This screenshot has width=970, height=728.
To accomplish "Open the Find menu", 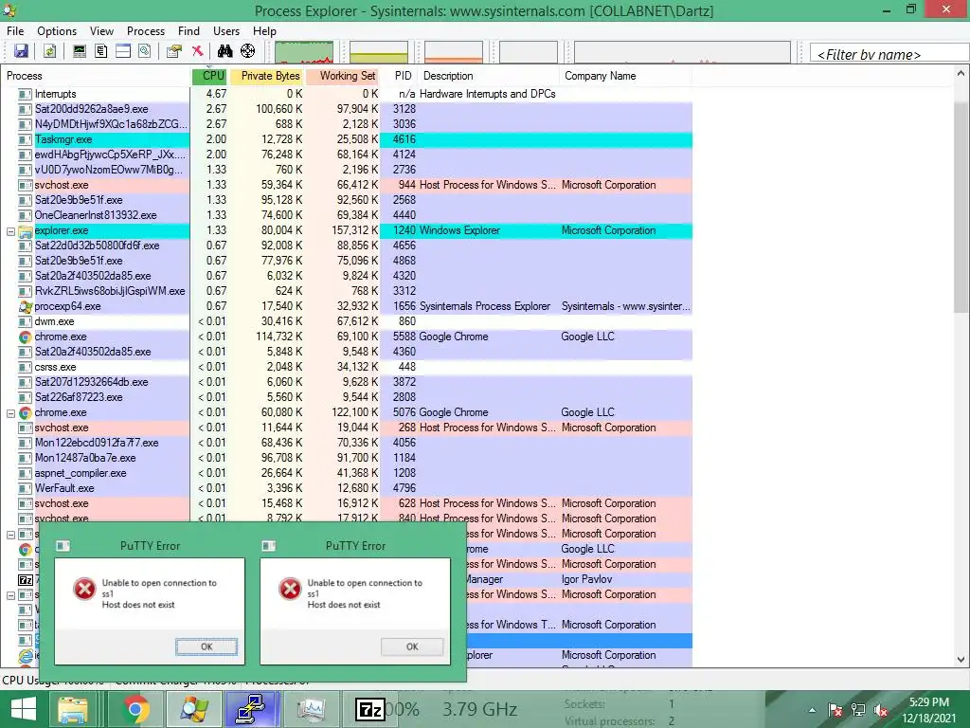I will point(189,31).
